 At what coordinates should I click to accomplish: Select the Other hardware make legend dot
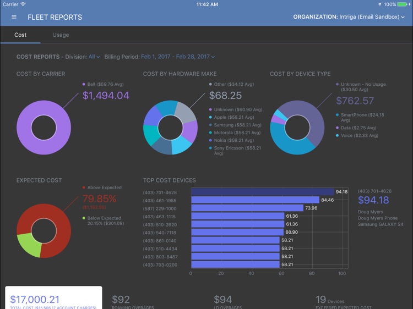(x=210, y=84)
